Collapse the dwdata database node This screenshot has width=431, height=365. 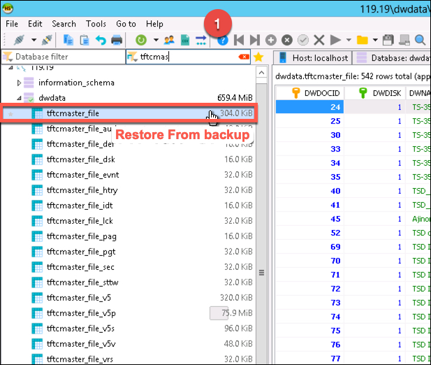pos(20,98)
